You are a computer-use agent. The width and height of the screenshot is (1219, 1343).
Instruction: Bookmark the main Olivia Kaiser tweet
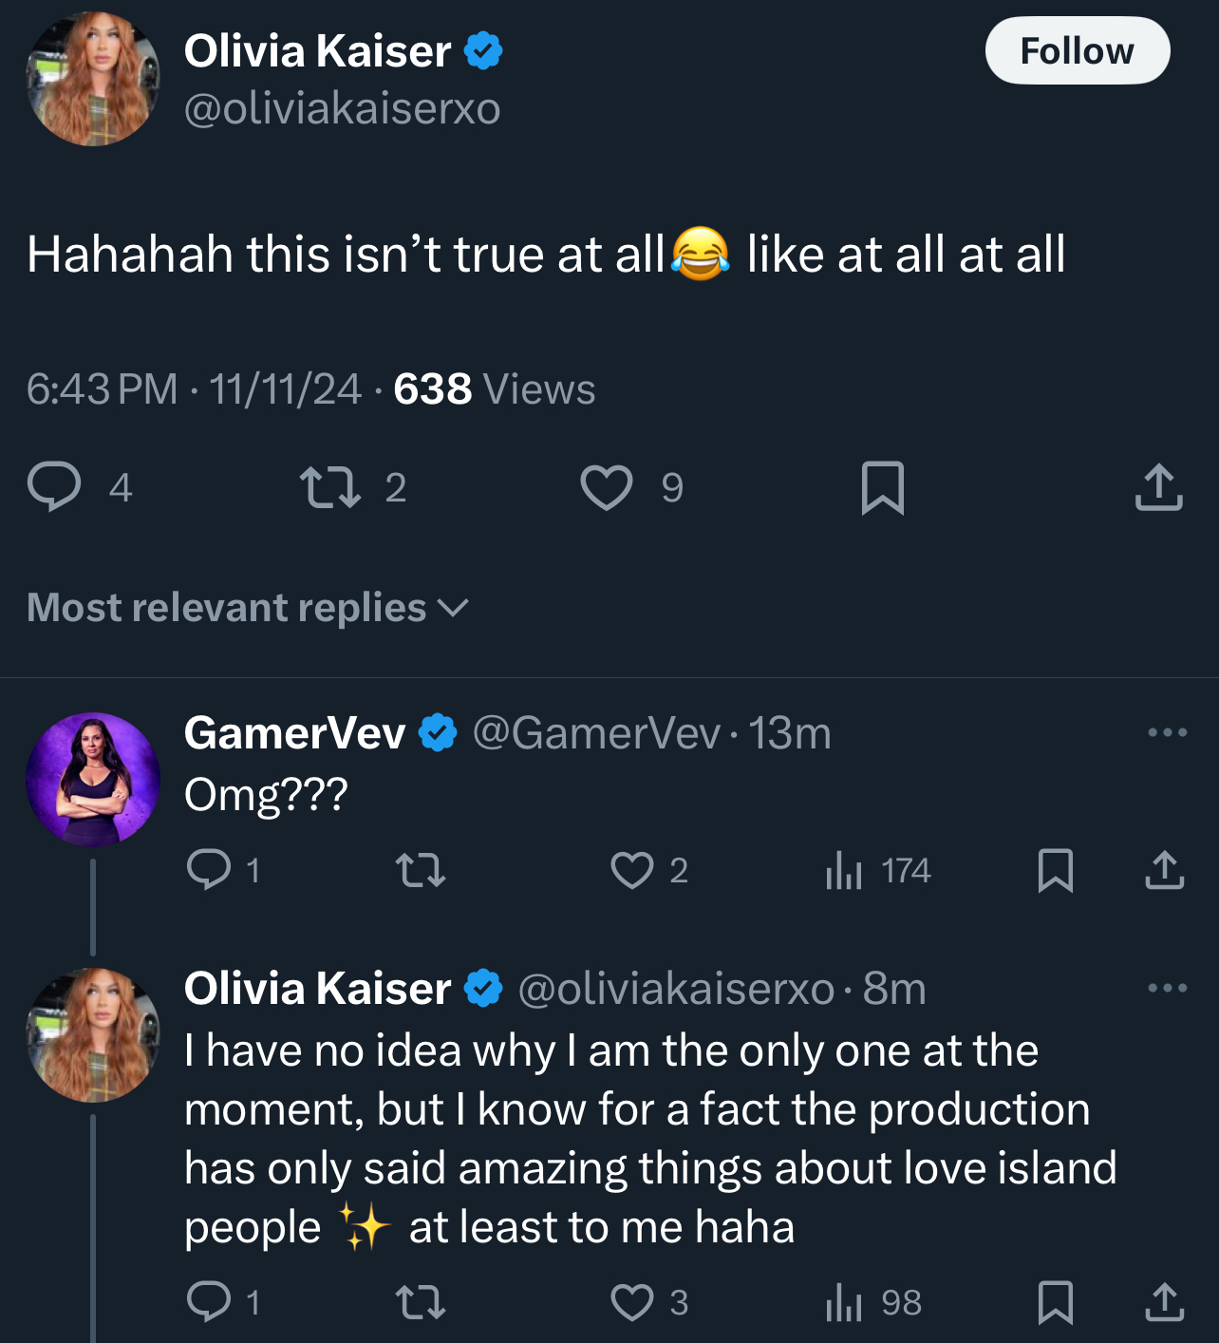tap(882, 487)
